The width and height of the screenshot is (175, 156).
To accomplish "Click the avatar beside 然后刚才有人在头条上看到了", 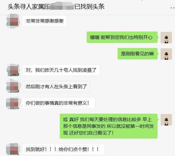I will tap(13, 87).
